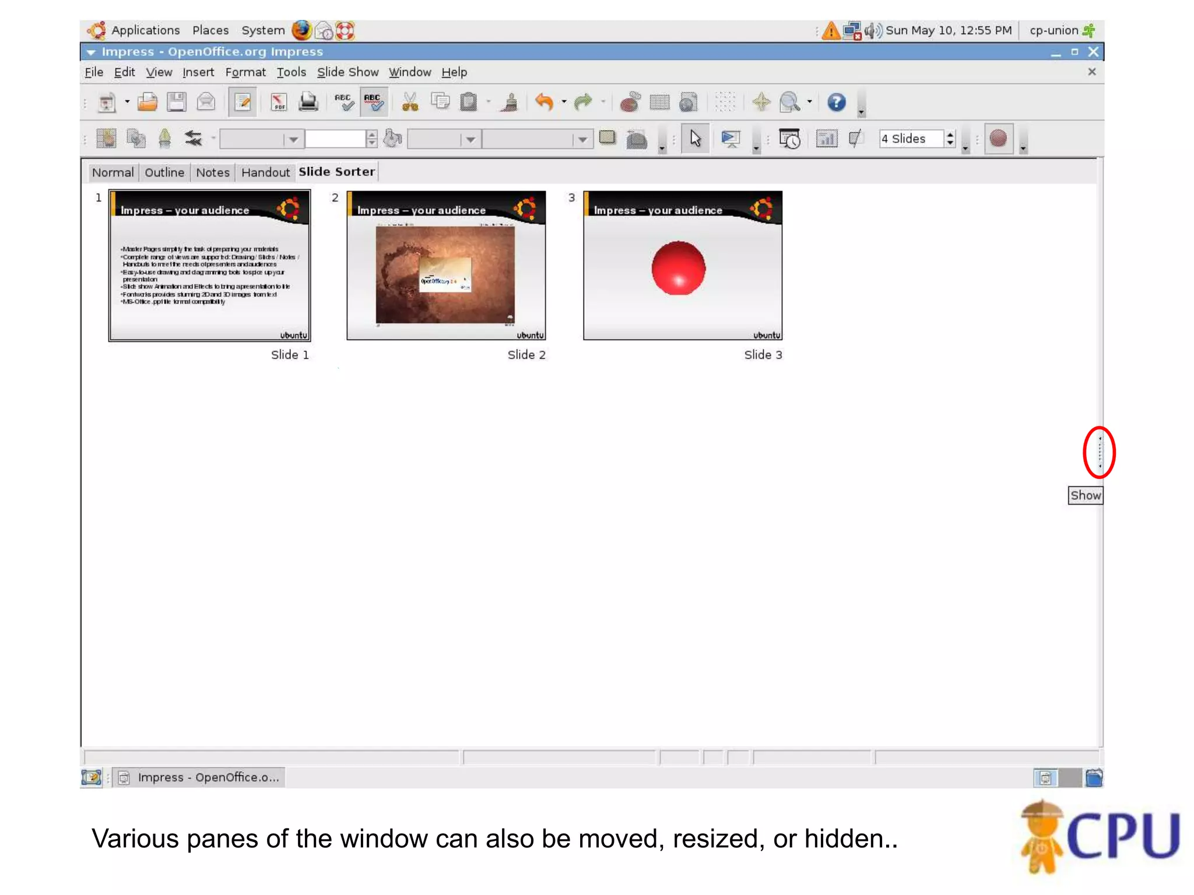
Task: Toggle the red sphere 3D button
Action: pos(998,139)
